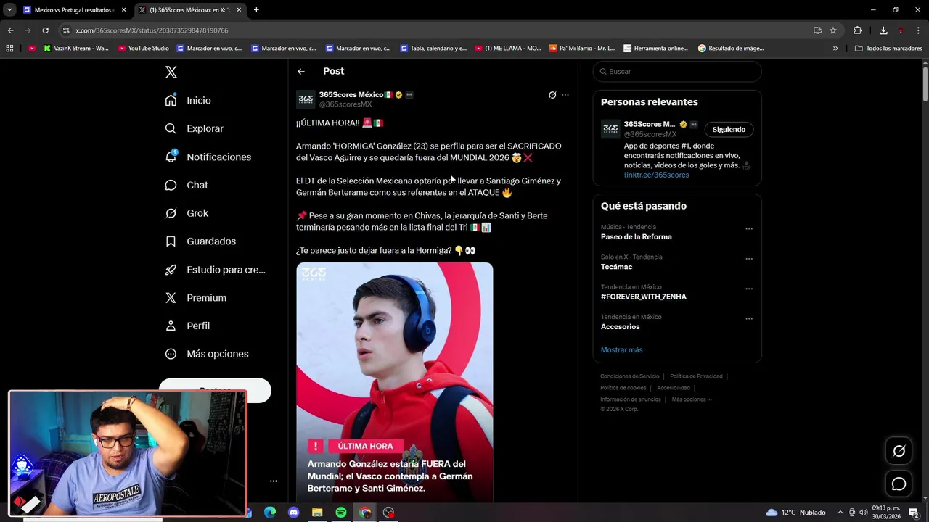
Task: Expand hidden bookmarks with the chevron
Action: pyautogui.click(x=835, y=49)
